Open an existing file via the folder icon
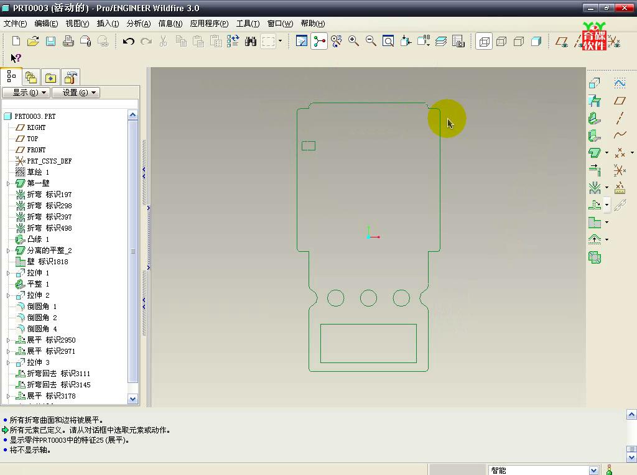This screenshot has height=475, width=637. [x=33, y=41]
